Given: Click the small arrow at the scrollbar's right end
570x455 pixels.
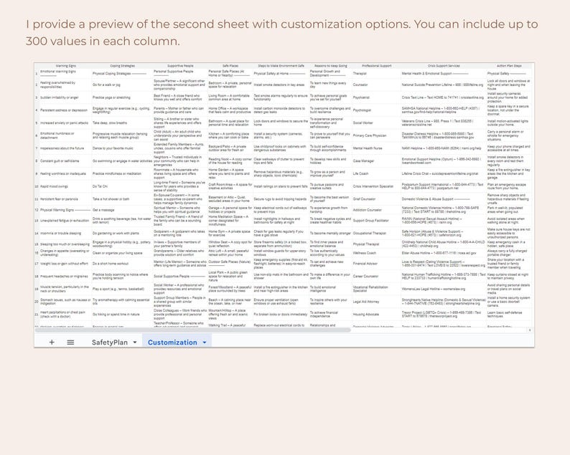Looking at the screenshot, I should (x=530, y=330).
